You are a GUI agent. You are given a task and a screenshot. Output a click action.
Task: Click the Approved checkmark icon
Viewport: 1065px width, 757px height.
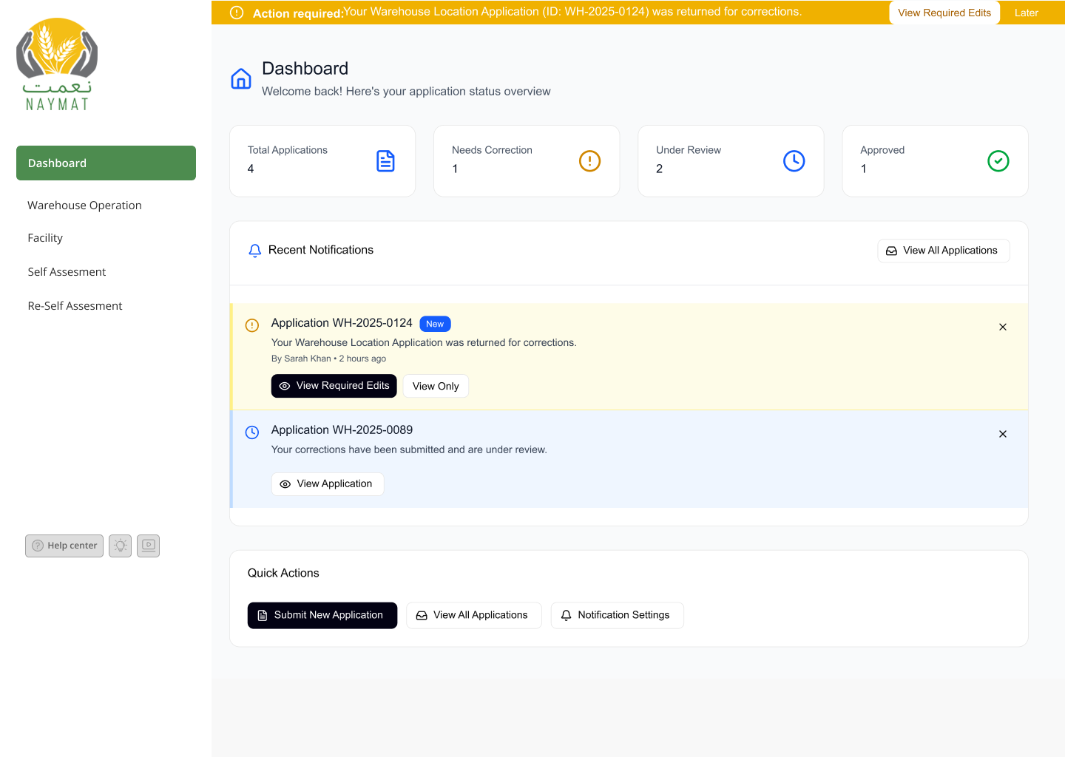coord(998,161)
